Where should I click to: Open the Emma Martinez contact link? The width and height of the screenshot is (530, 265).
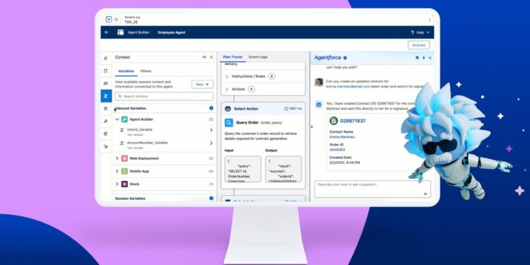tap(342, 137)
